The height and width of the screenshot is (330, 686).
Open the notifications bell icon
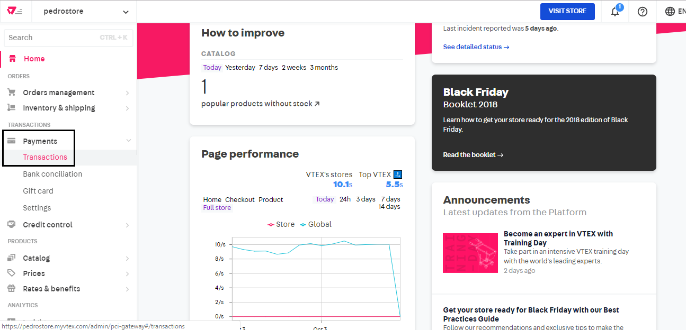click(615, 11)
